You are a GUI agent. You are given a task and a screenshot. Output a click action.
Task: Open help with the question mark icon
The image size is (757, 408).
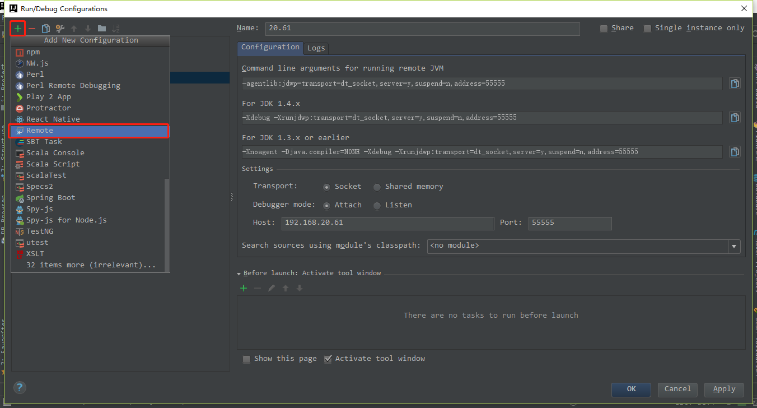[20, 387]
